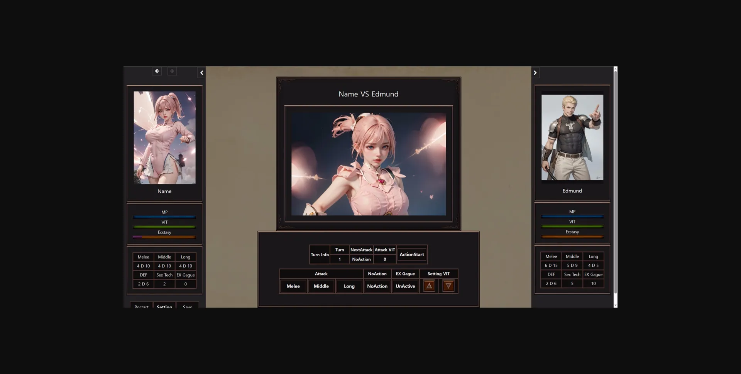This screenshot has height=374, width=741.
Task: Click the Restart button
Action: tap(141, 306)
